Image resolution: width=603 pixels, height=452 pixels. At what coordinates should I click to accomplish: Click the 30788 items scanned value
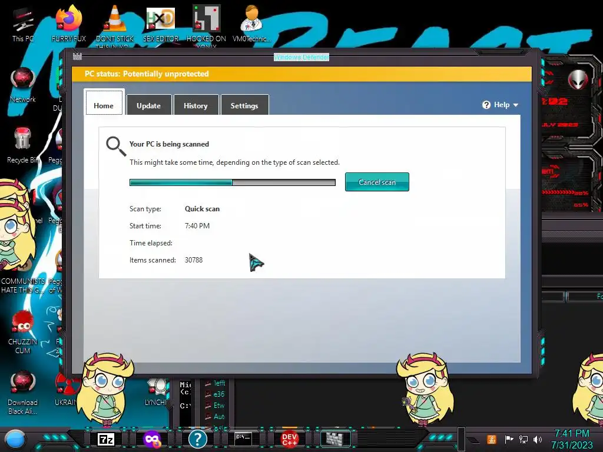(x=194, y=260)
